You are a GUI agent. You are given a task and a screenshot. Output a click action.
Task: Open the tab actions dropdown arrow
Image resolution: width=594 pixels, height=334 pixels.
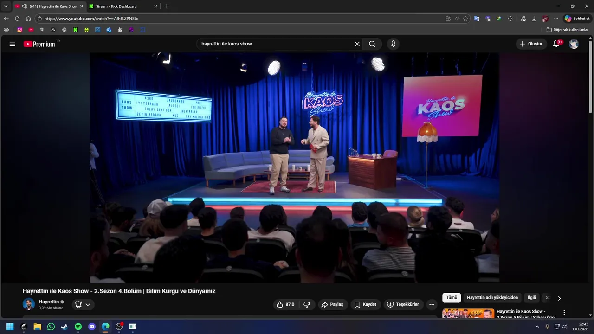tap(6, 6)
